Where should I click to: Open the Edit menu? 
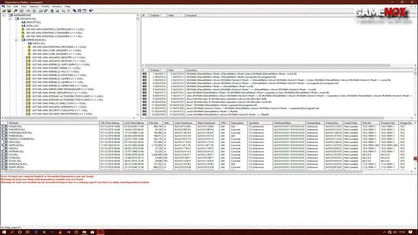[x=16, y=7]
